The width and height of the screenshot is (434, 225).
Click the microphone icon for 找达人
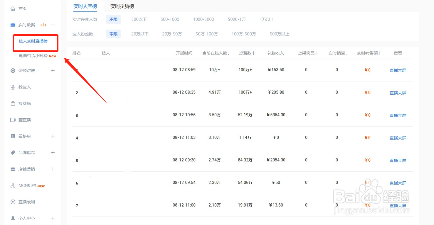[13, 87]
